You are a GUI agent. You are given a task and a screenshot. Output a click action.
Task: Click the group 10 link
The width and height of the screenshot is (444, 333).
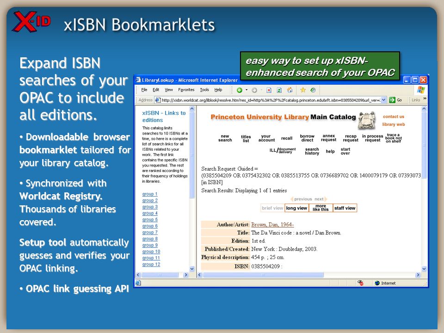point(151,252)
